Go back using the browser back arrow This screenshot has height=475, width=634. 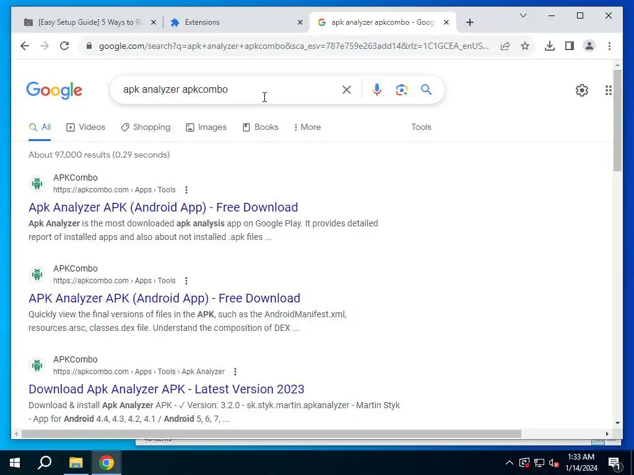coord(25,46)
